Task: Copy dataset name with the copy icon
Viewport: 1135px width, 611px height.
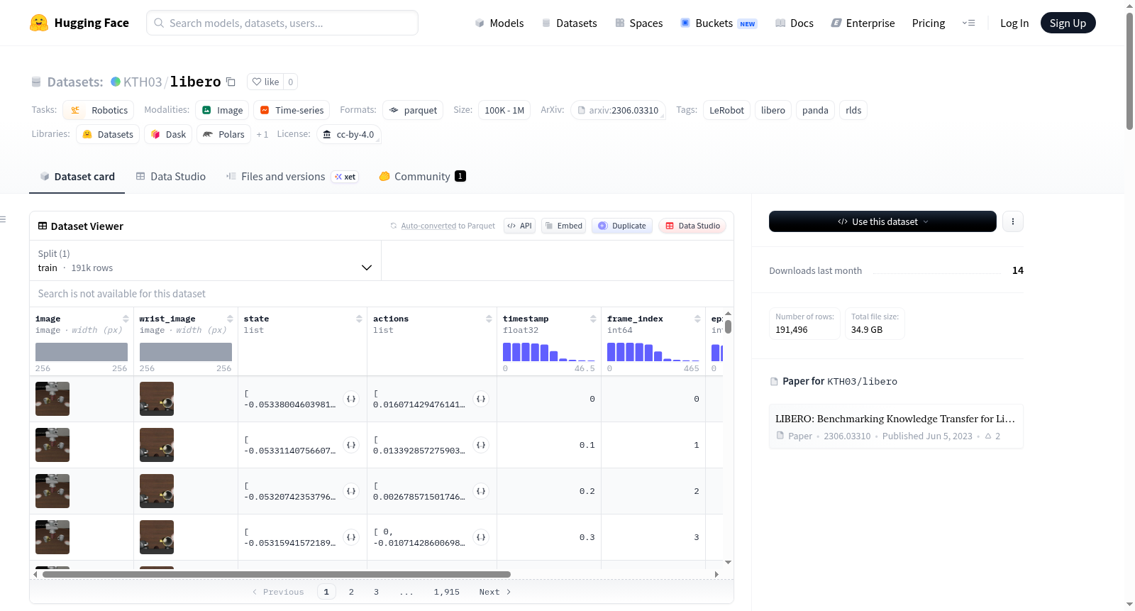Action: tap(231, 82)
